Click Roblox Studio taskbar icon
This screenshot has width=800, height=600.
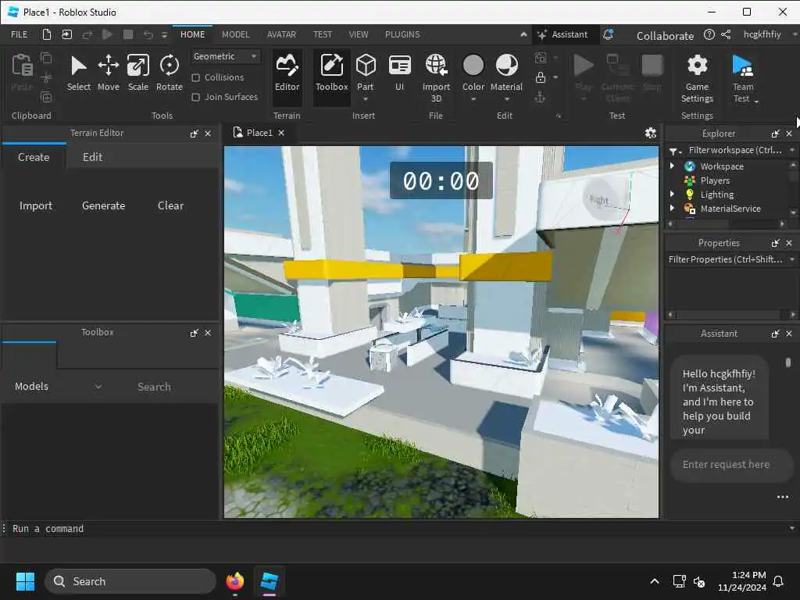point(269,581)
